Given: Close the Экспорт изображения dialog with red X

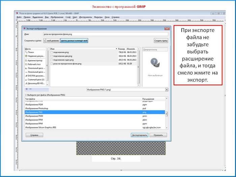Looking at the screenshot, I should tap(167, 28).
